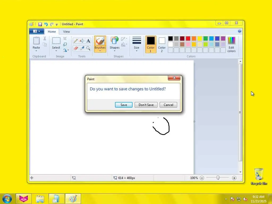Pick the black color swatch
Screen dimensions: 272x204
tap(171, 39)
